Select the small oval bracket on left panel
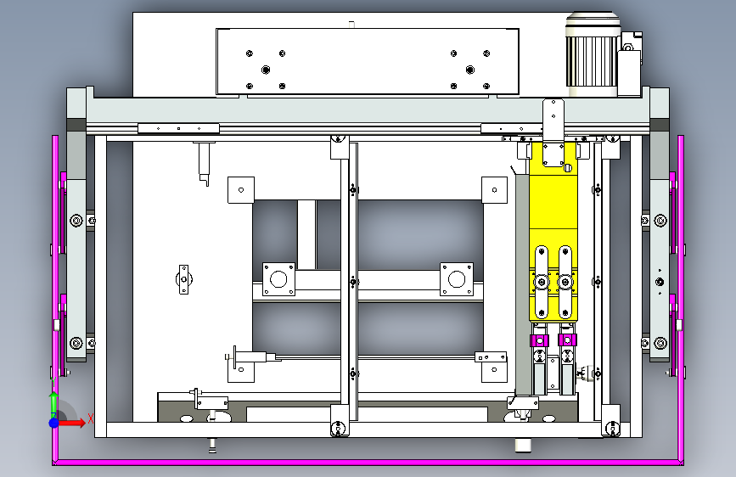The height and width of the screenshot is (477, 736). (183, 279)
